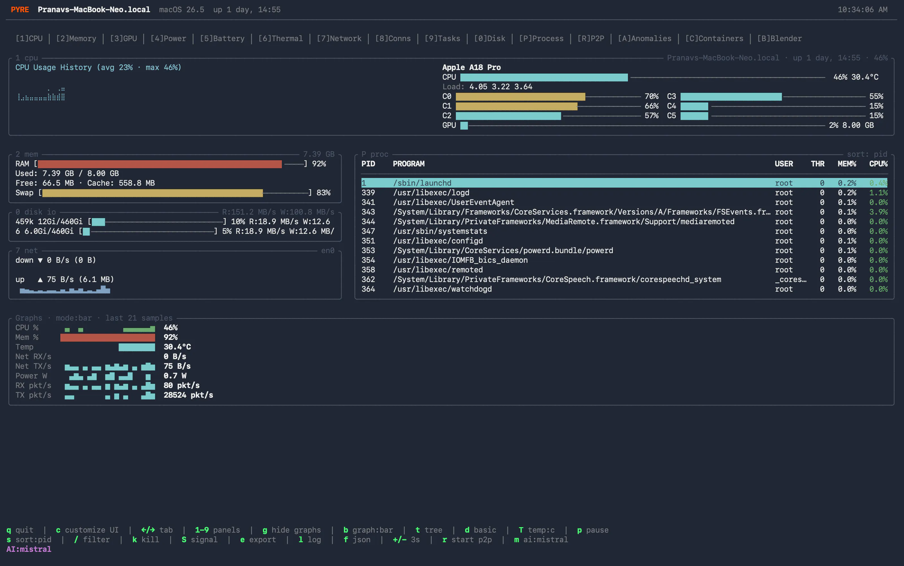Open the [1]CPU tab

tap(29, 39)
